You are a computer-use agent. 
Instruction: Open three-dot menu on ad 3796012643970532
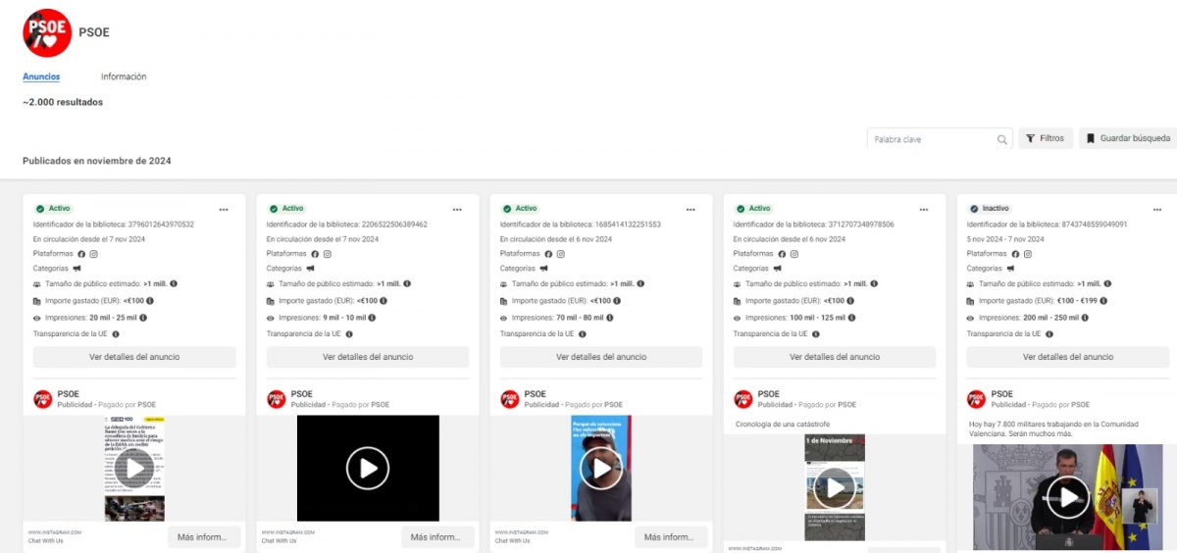[224, 209]
